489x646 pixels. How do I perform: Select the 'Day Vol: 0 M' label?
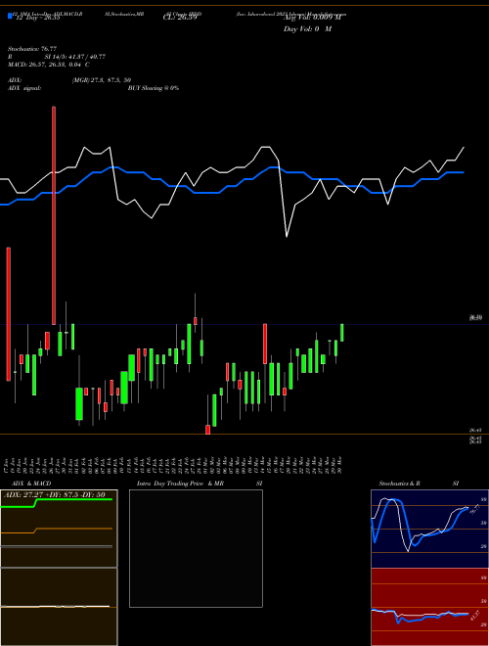tap(307, 28)
